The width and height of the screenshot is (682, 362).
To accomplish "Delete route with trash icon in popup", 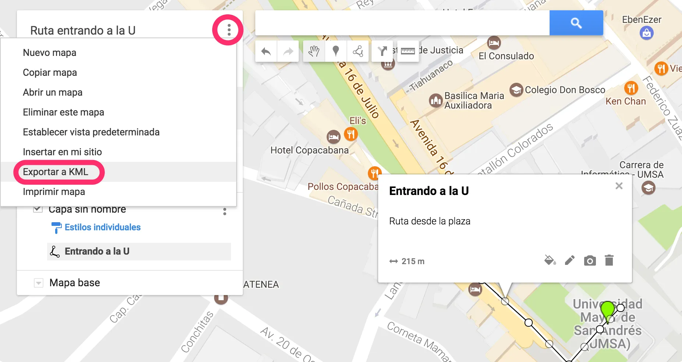I will [609, 260].
